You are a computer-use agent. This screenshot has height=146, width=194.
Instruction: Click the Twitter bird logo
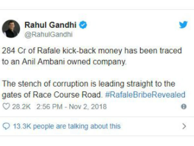183,26
